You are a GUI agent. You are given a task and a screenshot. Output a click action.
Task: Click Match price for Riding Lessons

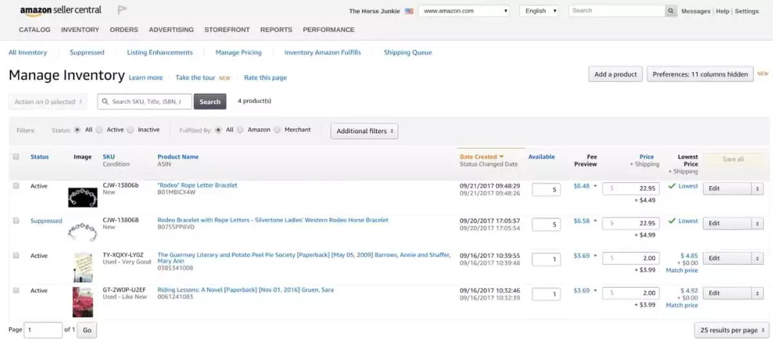tap(682, 305)
